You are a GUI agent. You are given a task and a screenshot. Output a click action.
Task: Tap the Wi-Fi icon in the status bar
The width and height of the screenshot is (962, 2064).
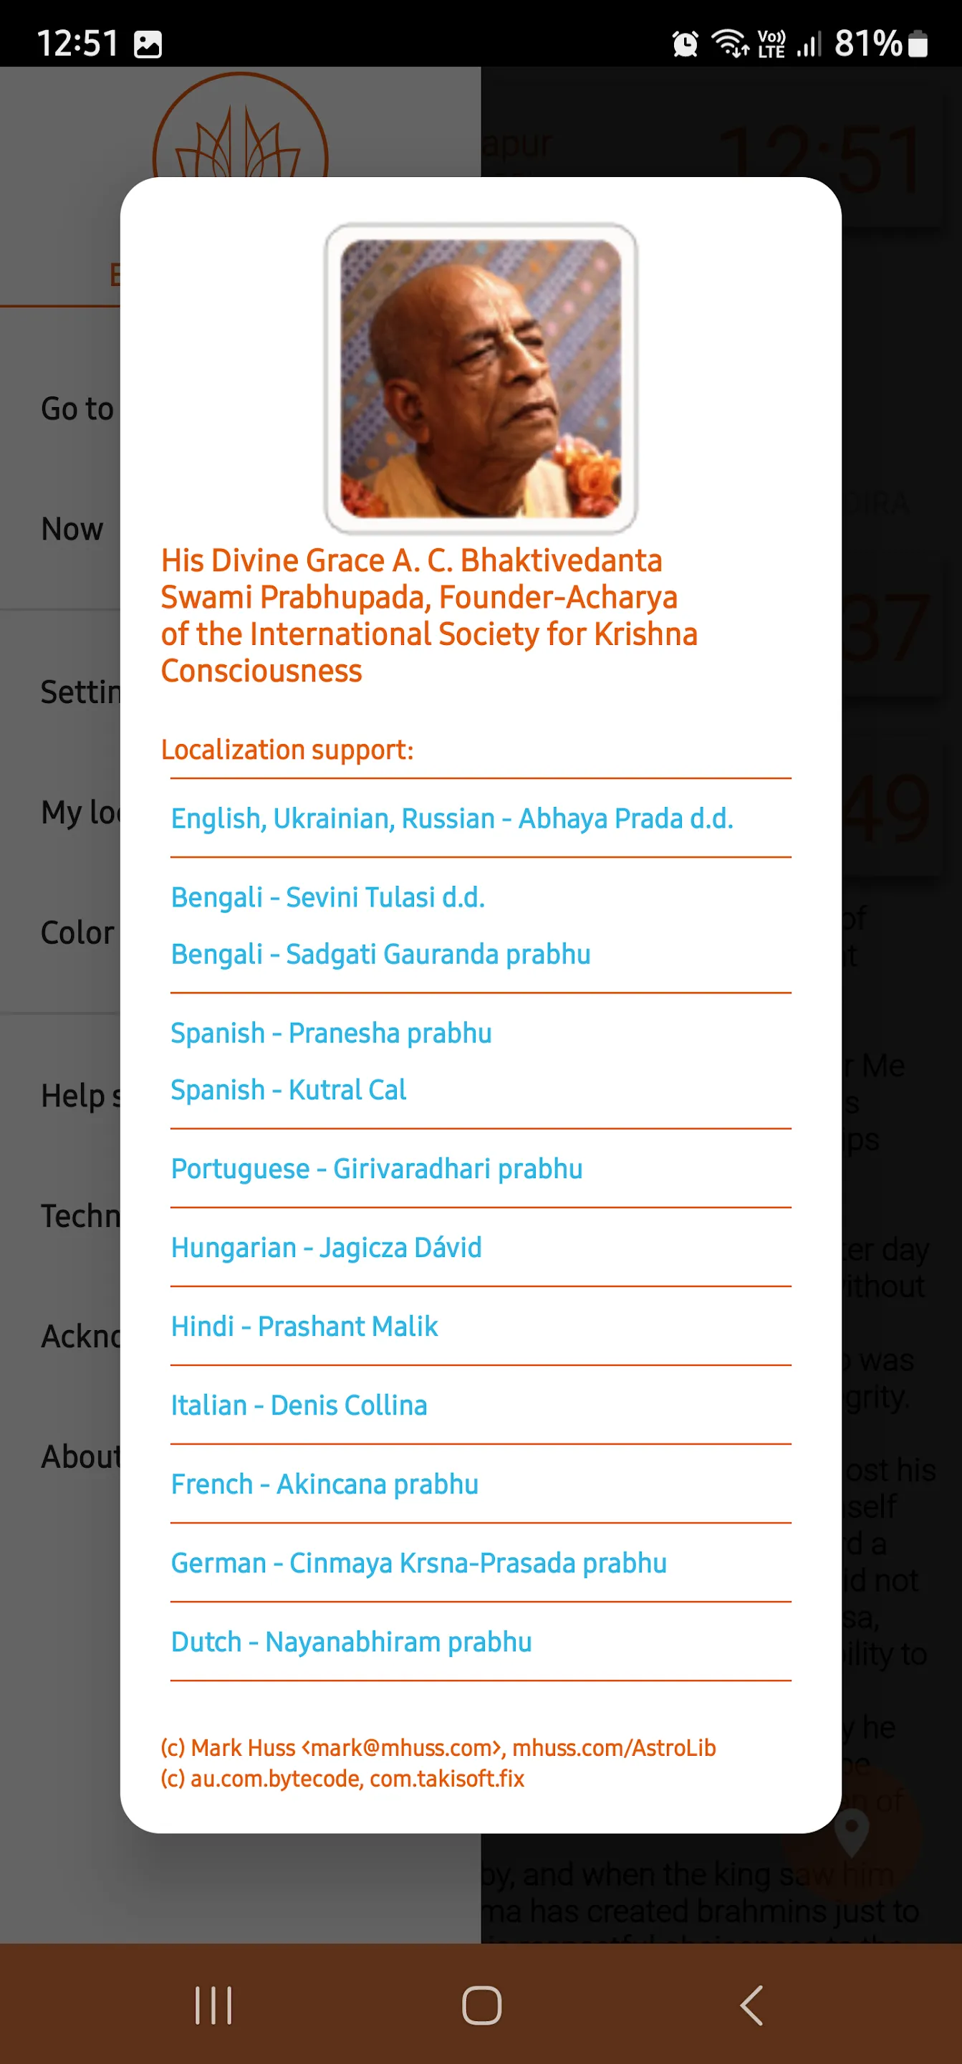click(730, 42)
